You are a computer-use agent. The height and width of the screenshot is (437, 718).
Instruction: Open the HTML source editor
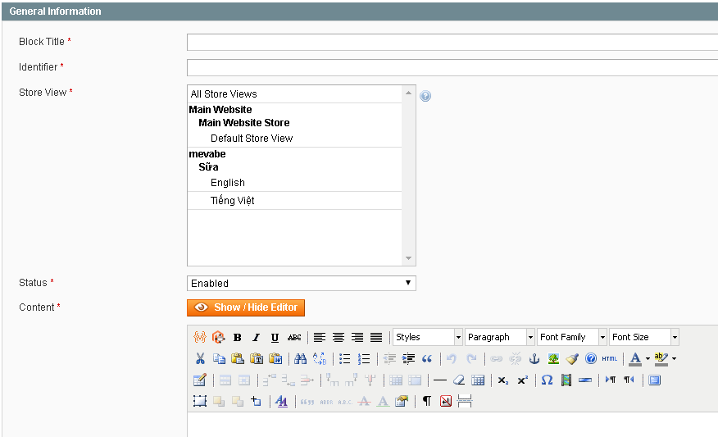click(609, 358)
